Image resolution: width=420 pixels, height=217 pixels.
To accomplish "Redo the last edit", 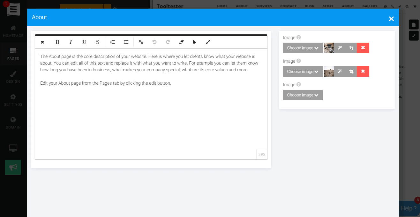I will click(x=168, y=42).
